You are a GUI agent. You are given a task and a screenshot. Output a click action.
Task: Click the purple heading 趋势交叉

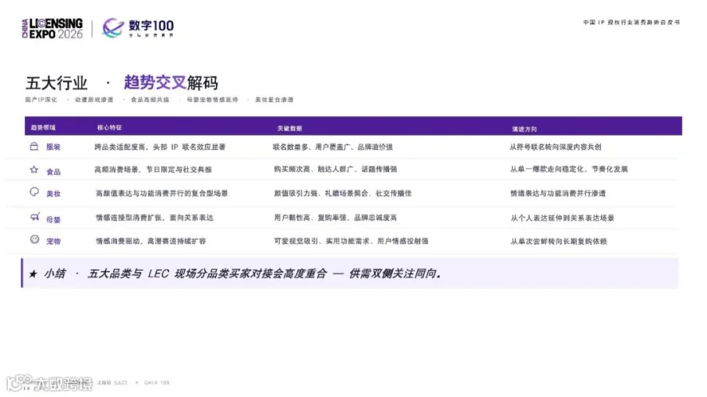click(x=155, y=82)
